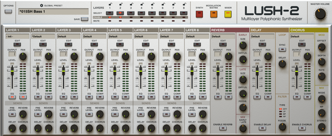Image resolution: width=332 pixels, height=136 pixels.
Task: Adjust Chorus Mix Mode knob
Action: pyautogui.click(x=321, y=99)
